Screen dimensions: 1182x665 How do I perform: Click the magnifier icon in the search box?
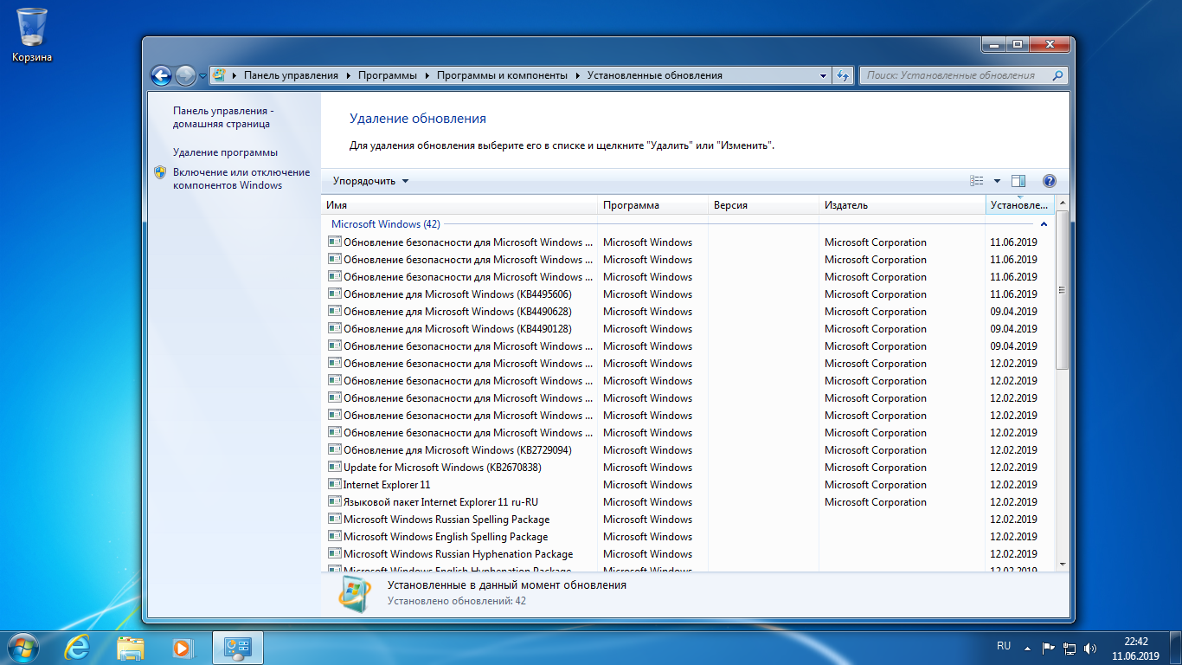click(x=1057, y=75)
